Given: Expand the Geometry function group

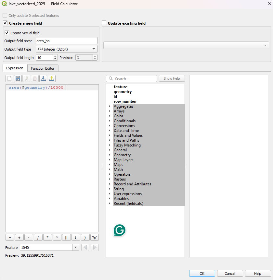Looking at the screenshot, I should point(110,155).
